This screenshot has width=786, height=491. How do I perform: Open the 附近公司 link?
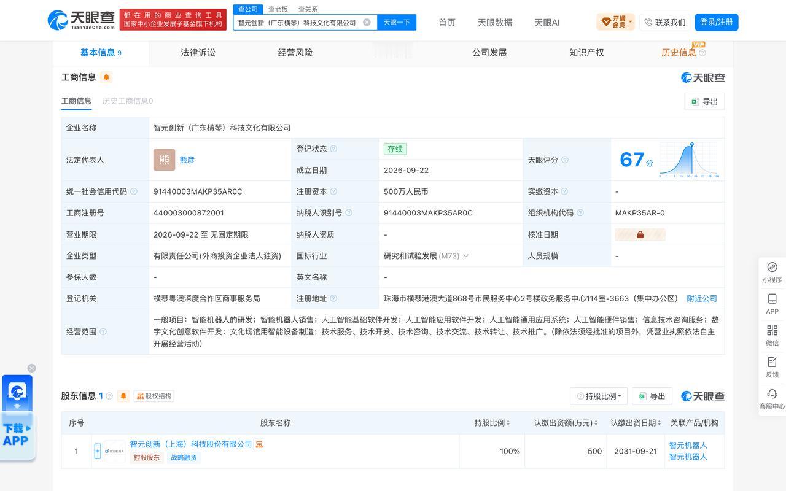tap(702, 298)
